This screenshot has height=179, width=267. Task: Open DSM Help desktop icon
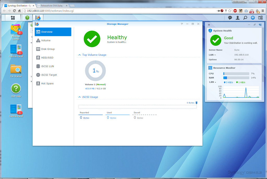coord(16,90)
